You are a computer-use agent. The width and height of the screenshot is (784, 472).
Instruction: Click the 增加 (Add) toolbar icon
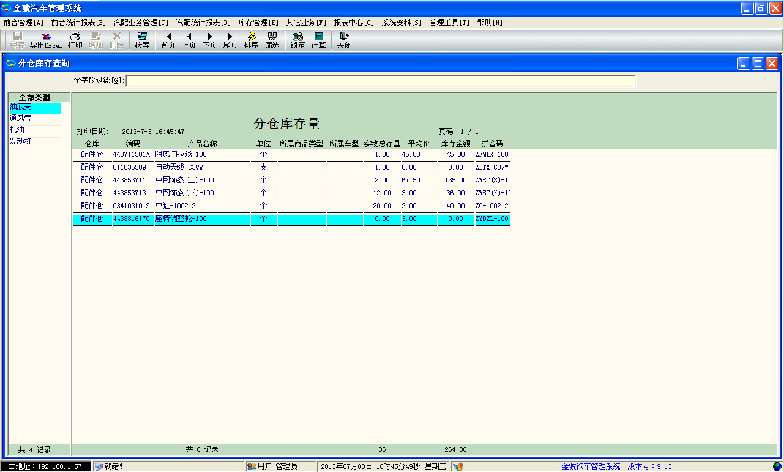96,40
